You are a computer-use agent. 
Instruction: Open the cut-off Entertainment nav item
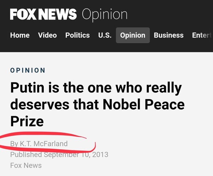tap(201, 35)
